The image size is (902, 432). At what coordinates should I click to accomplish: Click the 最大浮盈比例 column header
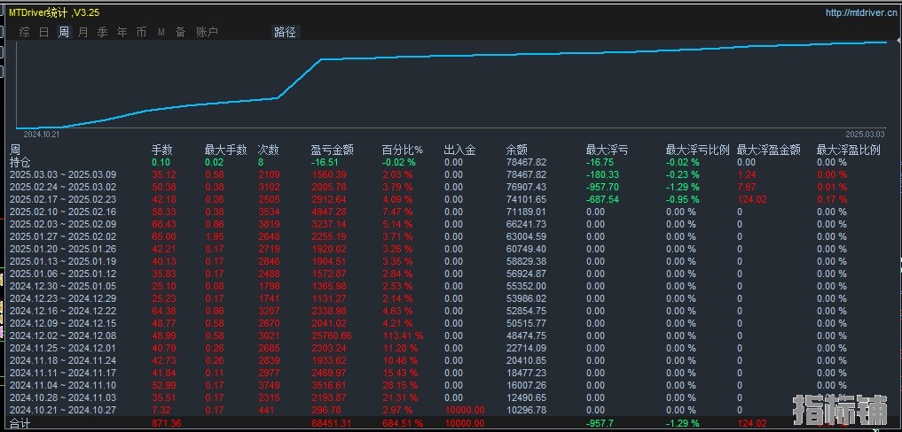point(849,150)
